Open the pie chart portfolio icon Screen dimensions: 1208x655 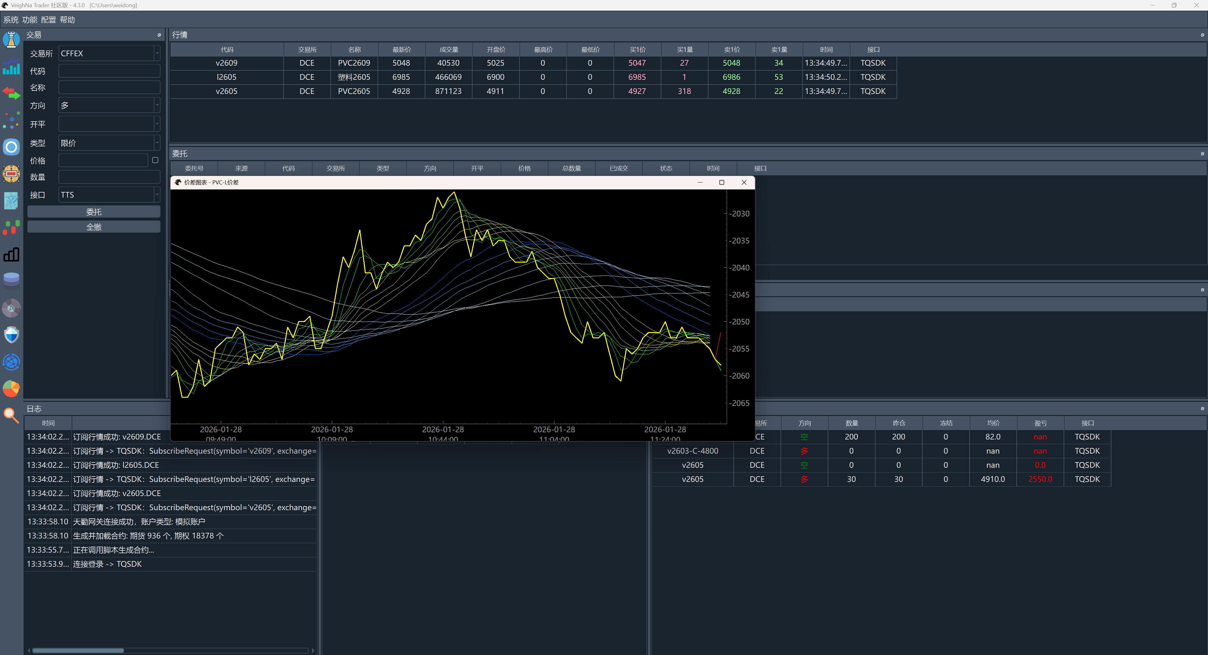point(11,389)
